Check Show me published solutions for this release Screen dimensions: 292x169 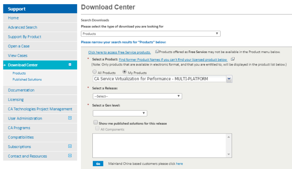coord(96,123)
